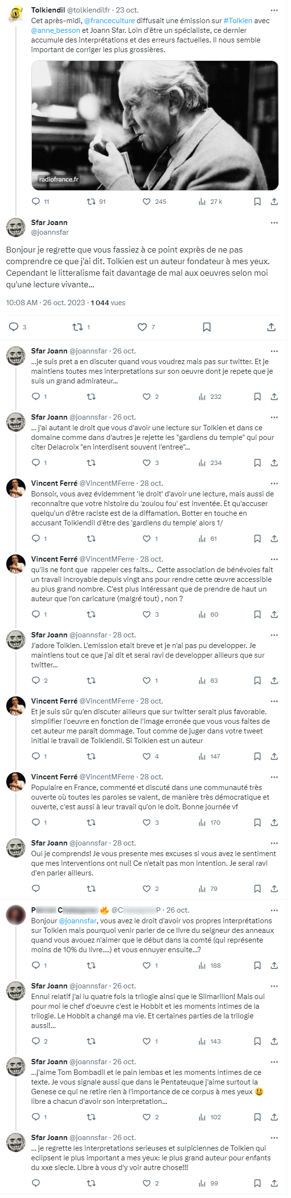
Task: Share the last tweet with 99 views
Action: click(274, 1183)
